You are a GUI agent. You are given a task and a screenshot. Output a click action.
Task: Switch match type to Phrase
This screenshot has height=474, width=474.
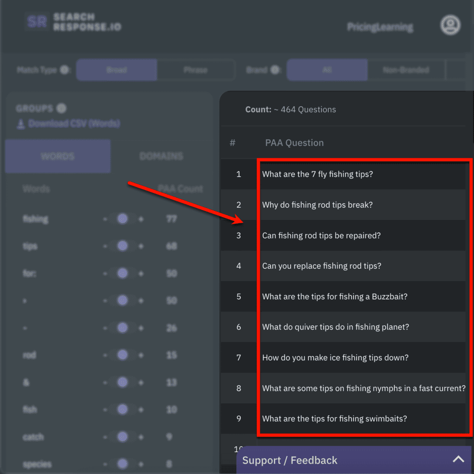pos(196,70)
